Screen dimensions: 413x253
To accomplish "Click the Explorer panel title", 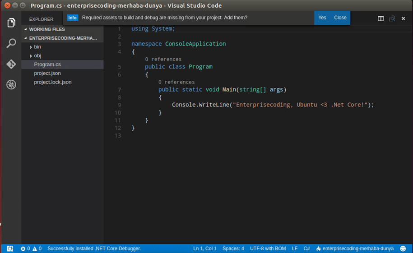I will click(41, 19).
